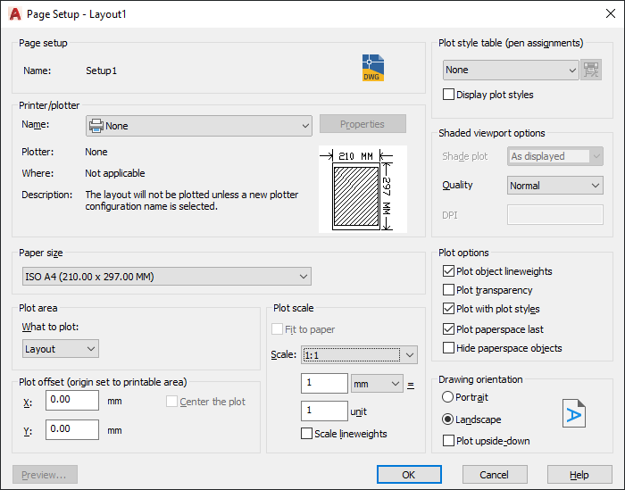Click the AutoCAD logo in the title bar
The height and width of the screenshot is (490, 625).
click(15, 14)
